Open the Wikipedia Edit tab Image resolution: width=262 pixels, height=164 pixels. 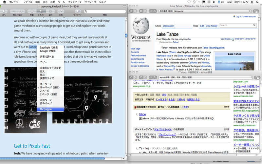[x=202, y=26]
